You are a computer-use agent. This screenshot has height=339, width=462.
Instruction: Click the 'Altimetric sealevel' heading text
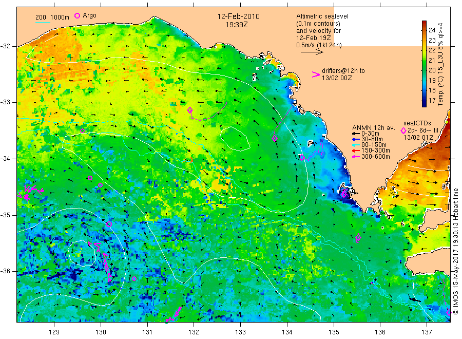pos(322,16)
